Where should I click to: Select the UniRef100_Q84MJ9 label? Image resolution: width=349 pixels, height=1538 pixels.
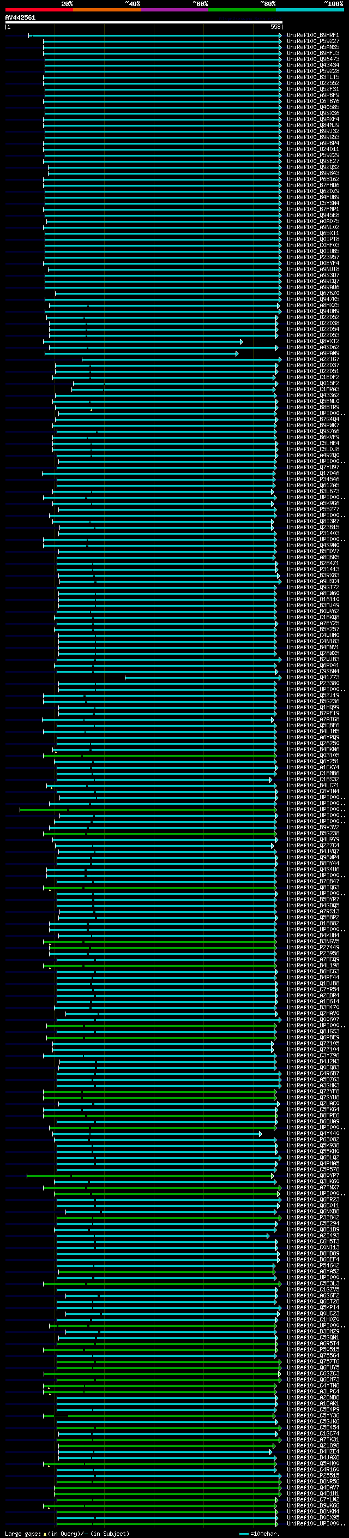coord(313,125)
